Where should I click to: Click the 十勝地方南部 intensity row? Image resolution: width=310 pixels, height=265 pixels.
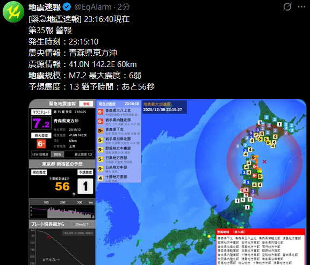[x=119, y=178]
